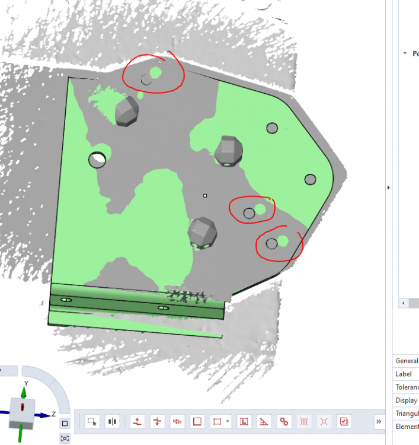Toggle the small square view button

pos(65,423)
